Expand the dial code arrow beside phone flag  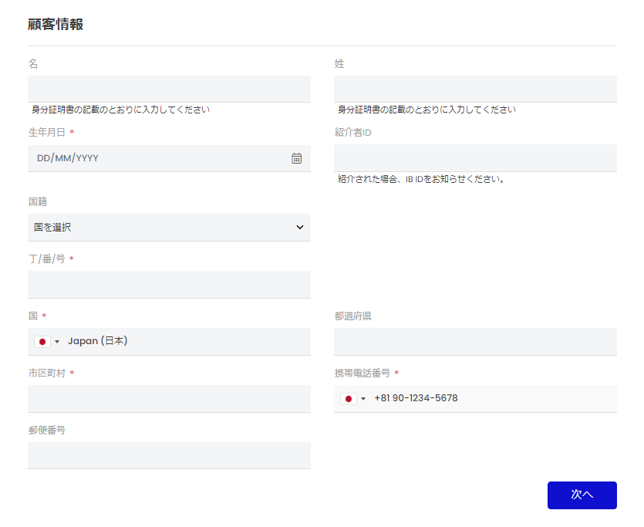[363, 399]
